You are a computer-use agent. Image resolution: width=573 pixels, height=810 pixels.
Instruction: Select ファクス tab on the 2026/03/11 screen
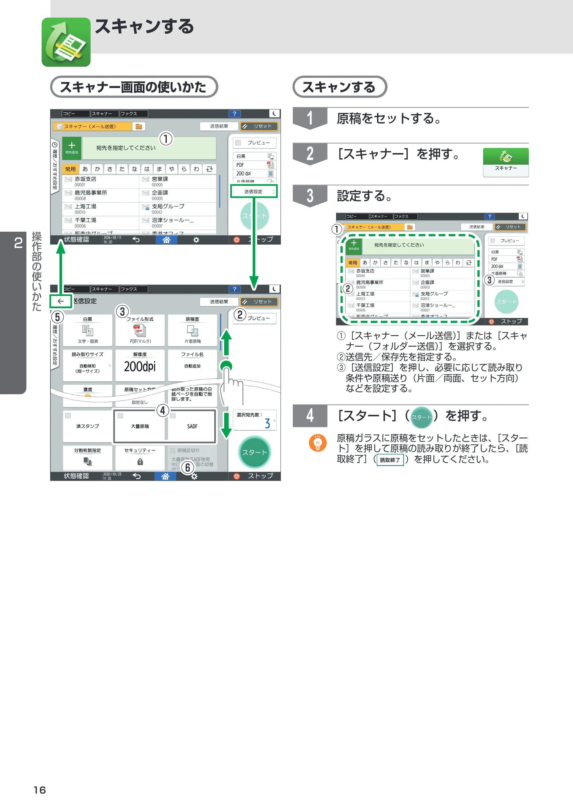[134, 113]
